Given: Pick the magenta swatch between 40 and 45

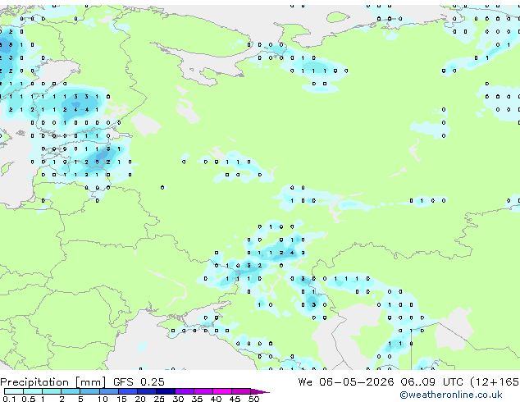Looking at the screenshot, I should pyautogui.click(x=222, y=391).
